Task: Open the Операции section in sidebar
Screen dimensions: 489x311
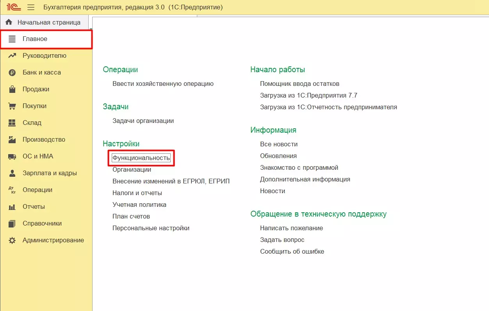Action: click(46, 190)
